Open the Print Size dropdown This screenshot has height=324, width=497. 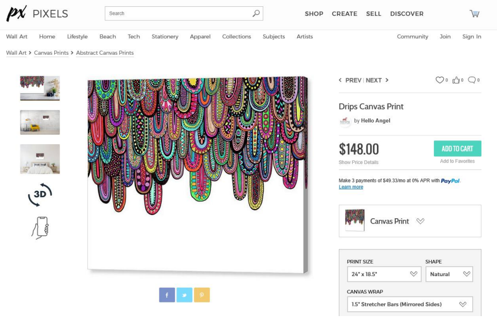[384, 274]
